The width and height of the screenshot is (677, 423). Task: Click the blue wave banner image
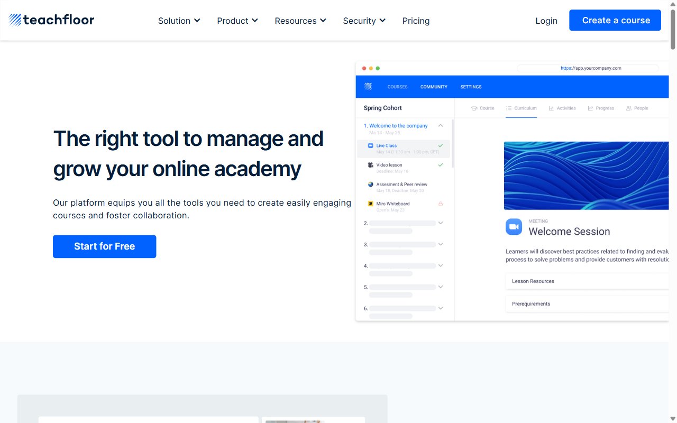(x=586, y=176)
